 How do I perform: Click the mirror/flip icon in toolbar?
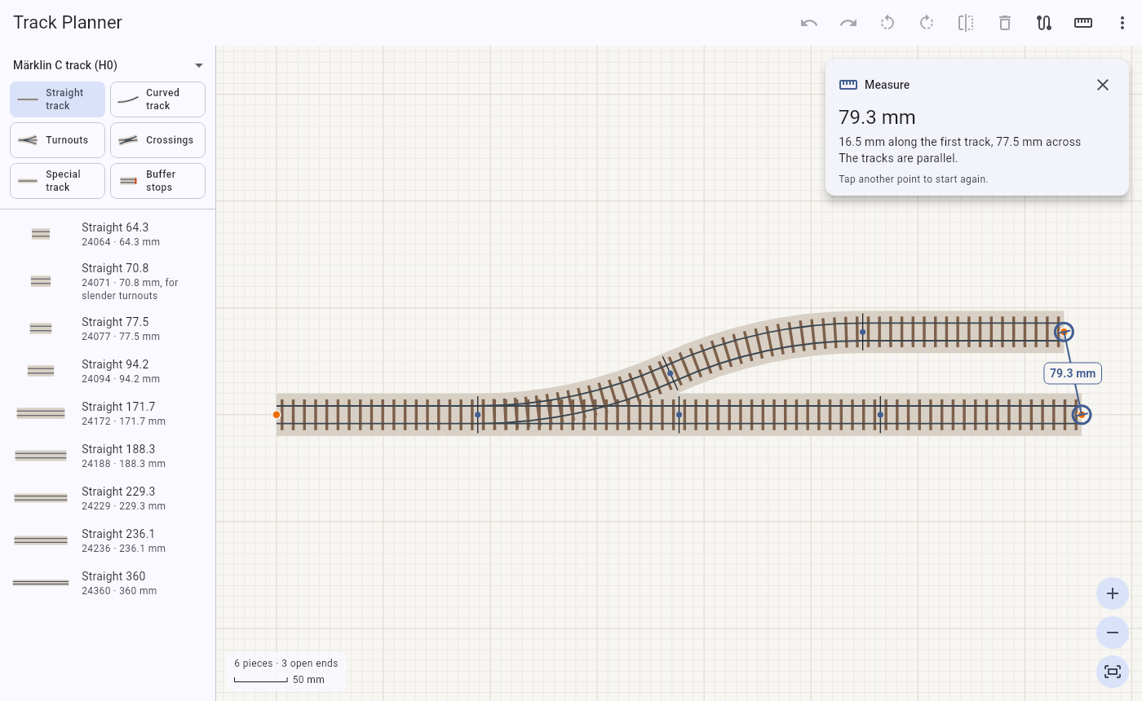coord(966,23)
